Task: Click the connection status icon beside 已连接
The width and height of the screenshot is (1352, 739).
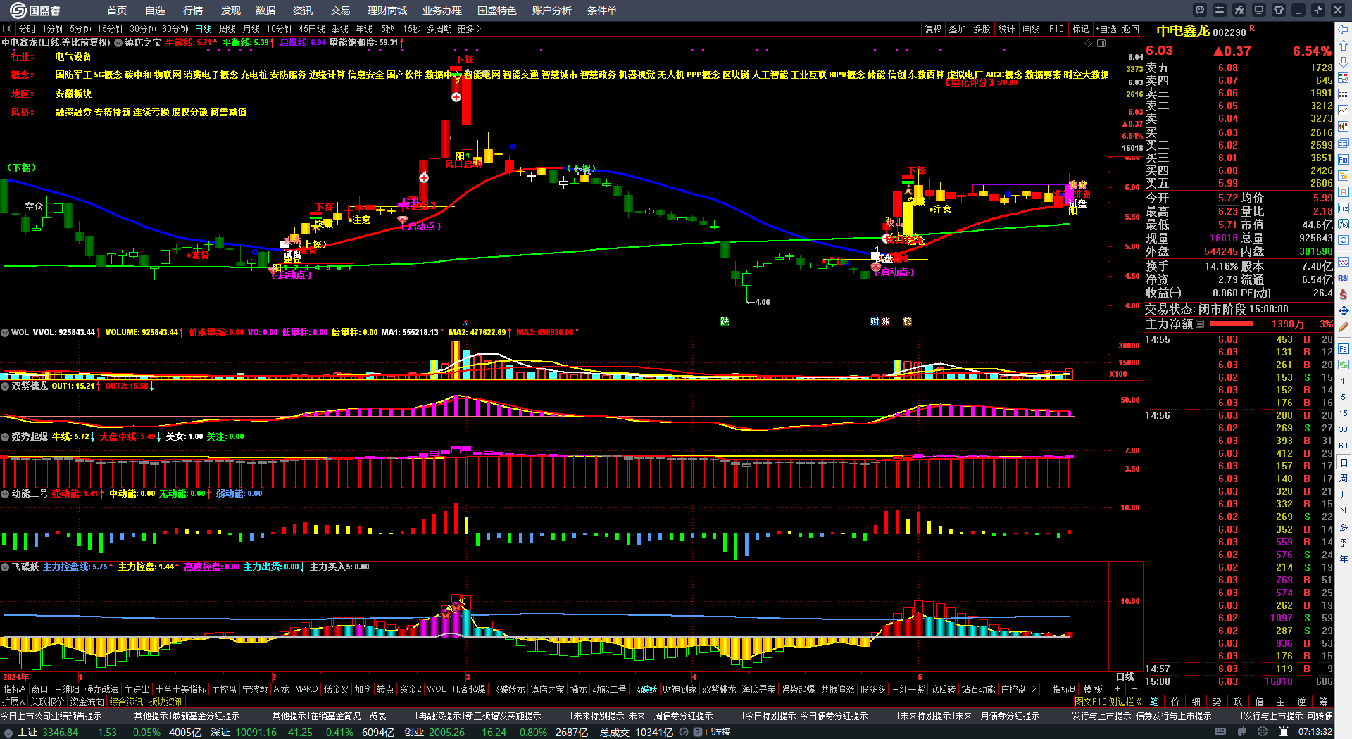Action: tap(698, 732)
